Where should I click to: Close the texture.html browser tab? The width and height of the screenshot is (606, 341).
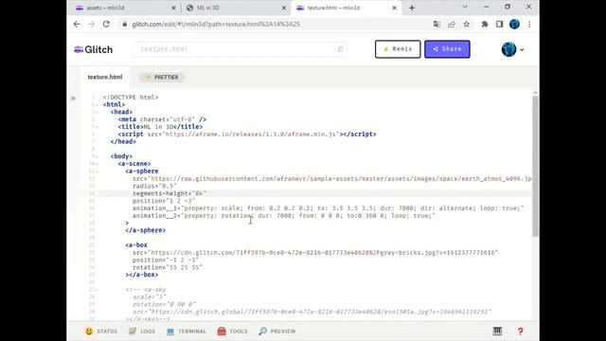pyautogui.click(x=394, y=8)
